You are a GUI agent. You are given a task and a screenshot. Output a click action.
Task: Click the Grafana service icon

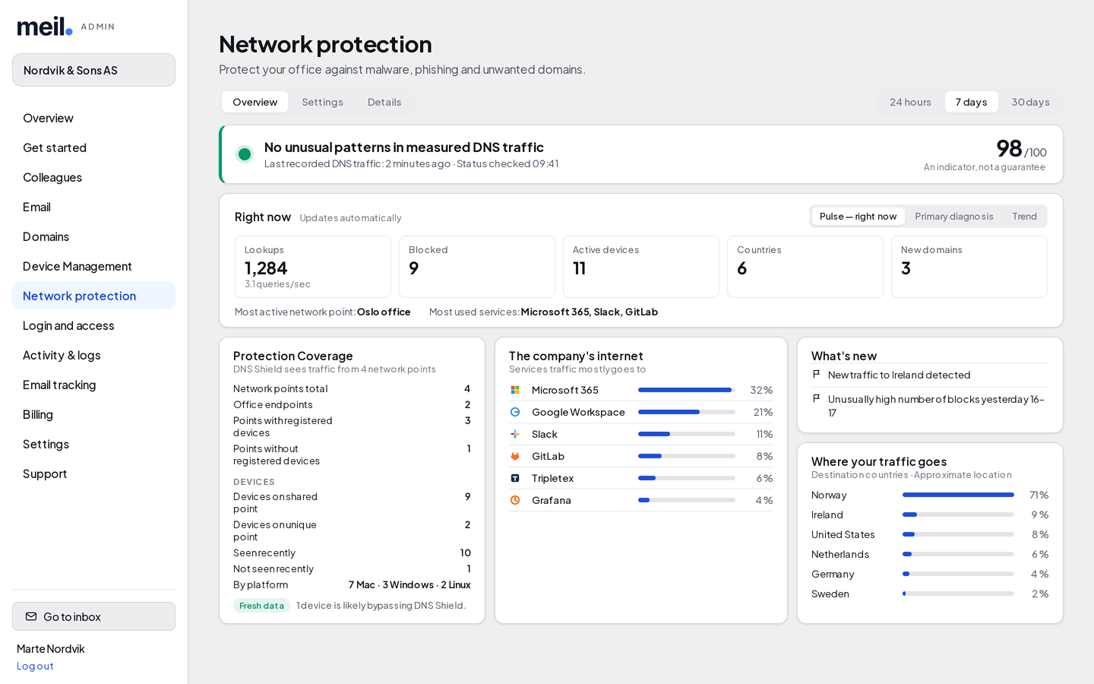pos(515,500)
